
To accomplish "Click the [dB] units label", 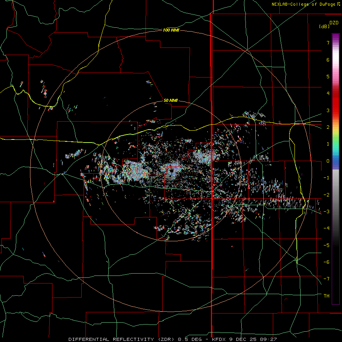I will point(324,27).
